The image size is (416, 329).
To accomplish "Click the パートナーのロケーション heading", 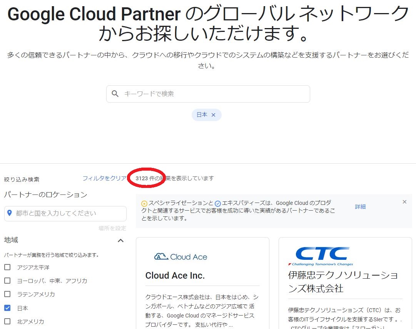I will [46, 195].
